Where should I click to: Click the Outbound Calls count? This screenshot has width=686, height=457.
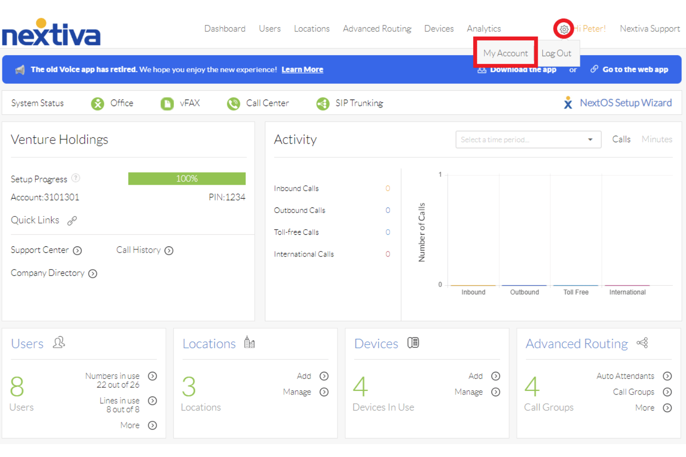point(387,210)
